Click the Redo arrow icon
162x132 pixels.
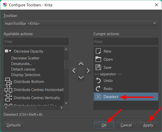pos(98,89)
